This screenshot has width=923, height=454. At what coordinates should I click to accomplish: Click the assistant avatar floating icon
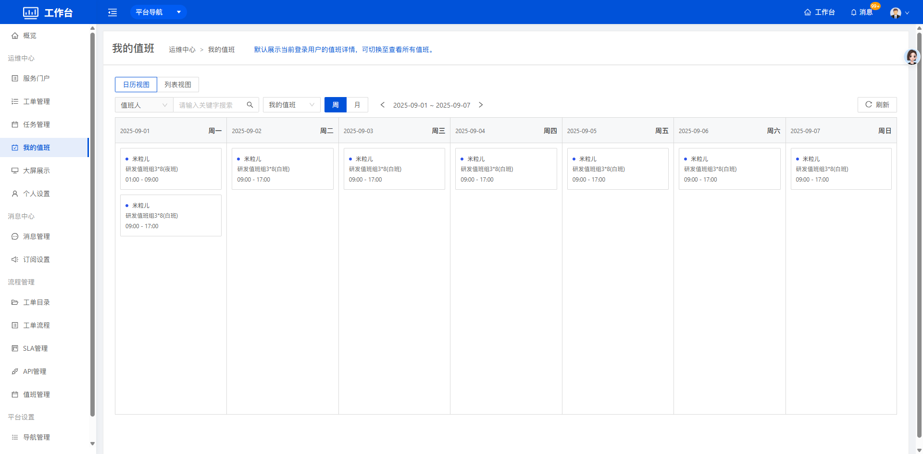pos(911,57)
